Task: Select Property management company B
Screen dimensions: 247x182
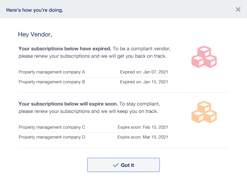Action: [x=52, y=82]
